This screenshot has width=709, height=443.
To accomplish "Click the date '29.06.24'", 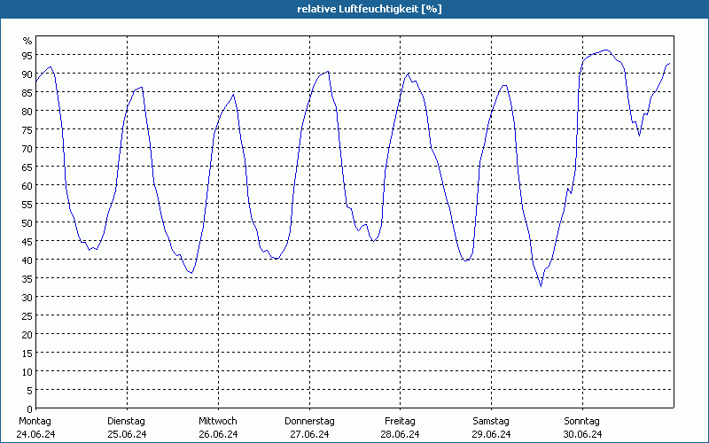I will tap(491, 434).
